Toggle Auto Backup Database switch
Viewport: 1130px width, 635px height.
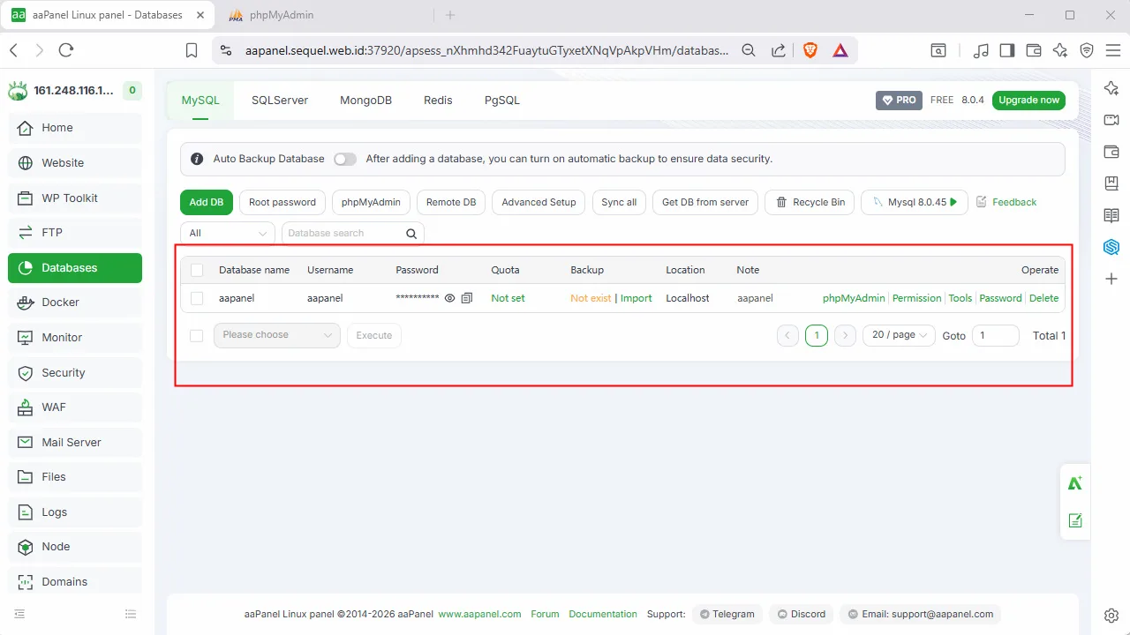(345, 160)
